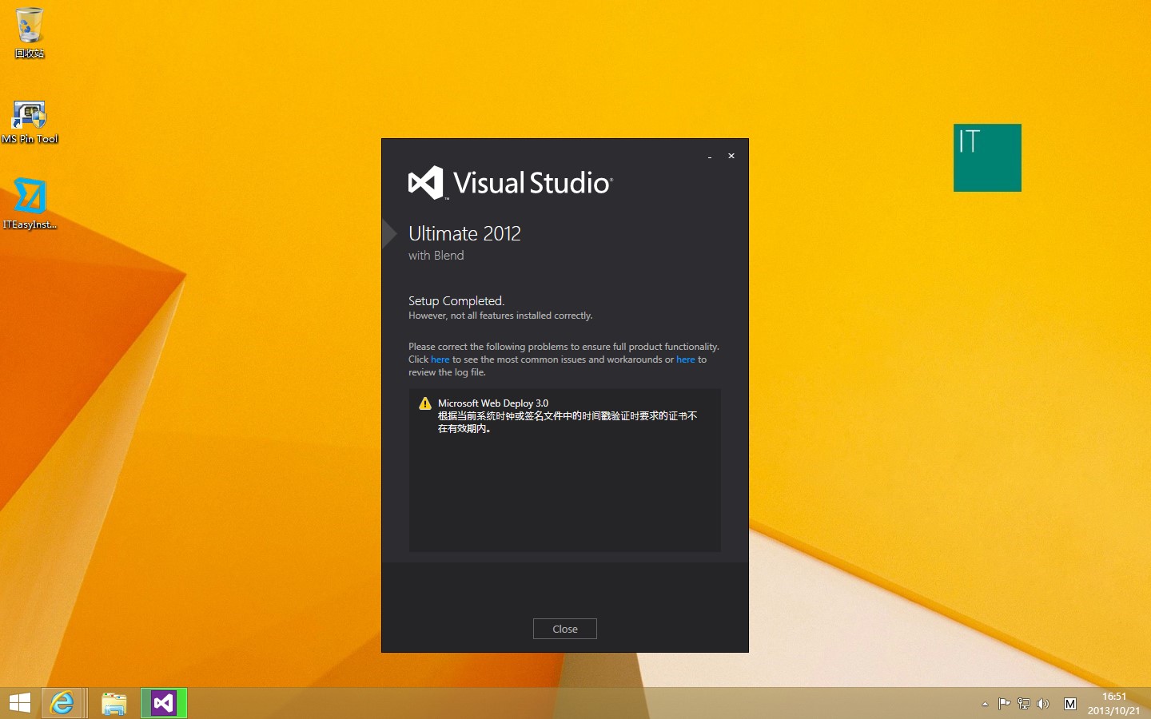Screen dimensions: 1151x719
Task: Click the 'with Blend' subtitle text
Action: (x=436, y=256)
